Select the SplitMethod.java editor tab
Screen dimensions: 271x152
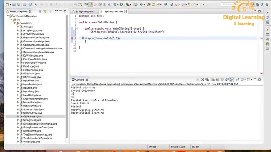pos(113,11)
